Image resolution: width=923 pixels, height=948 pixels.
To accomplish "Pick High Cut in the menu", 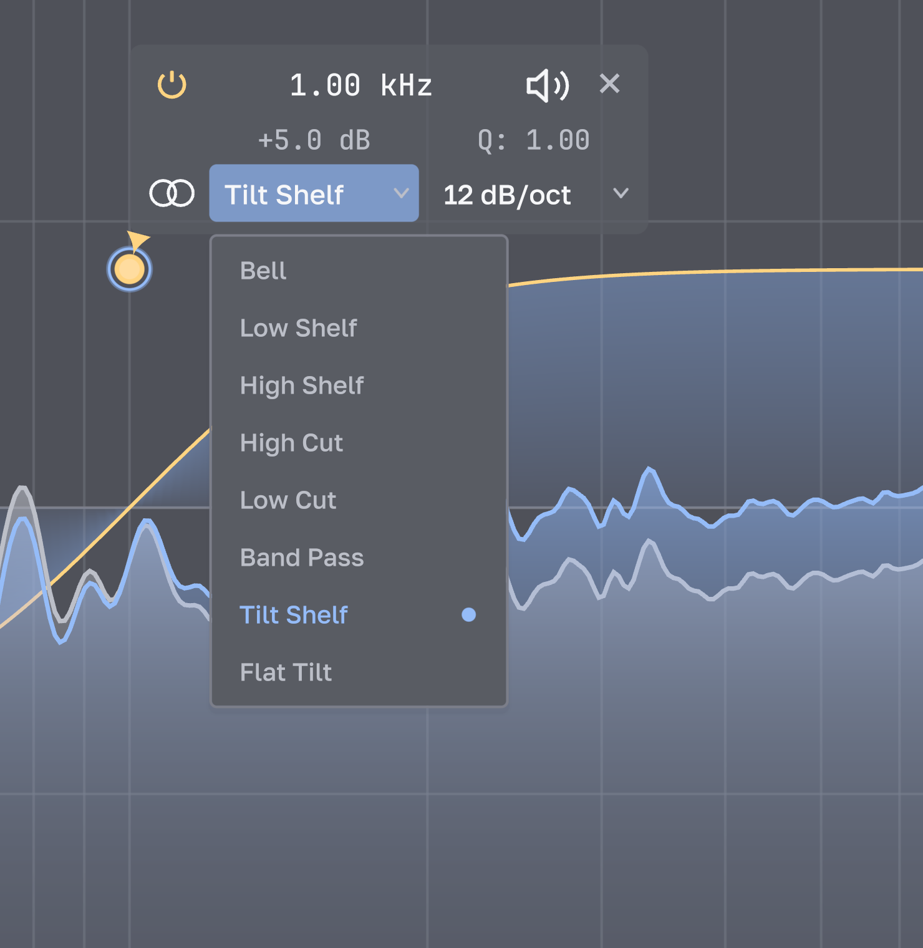I will (359, 443).
